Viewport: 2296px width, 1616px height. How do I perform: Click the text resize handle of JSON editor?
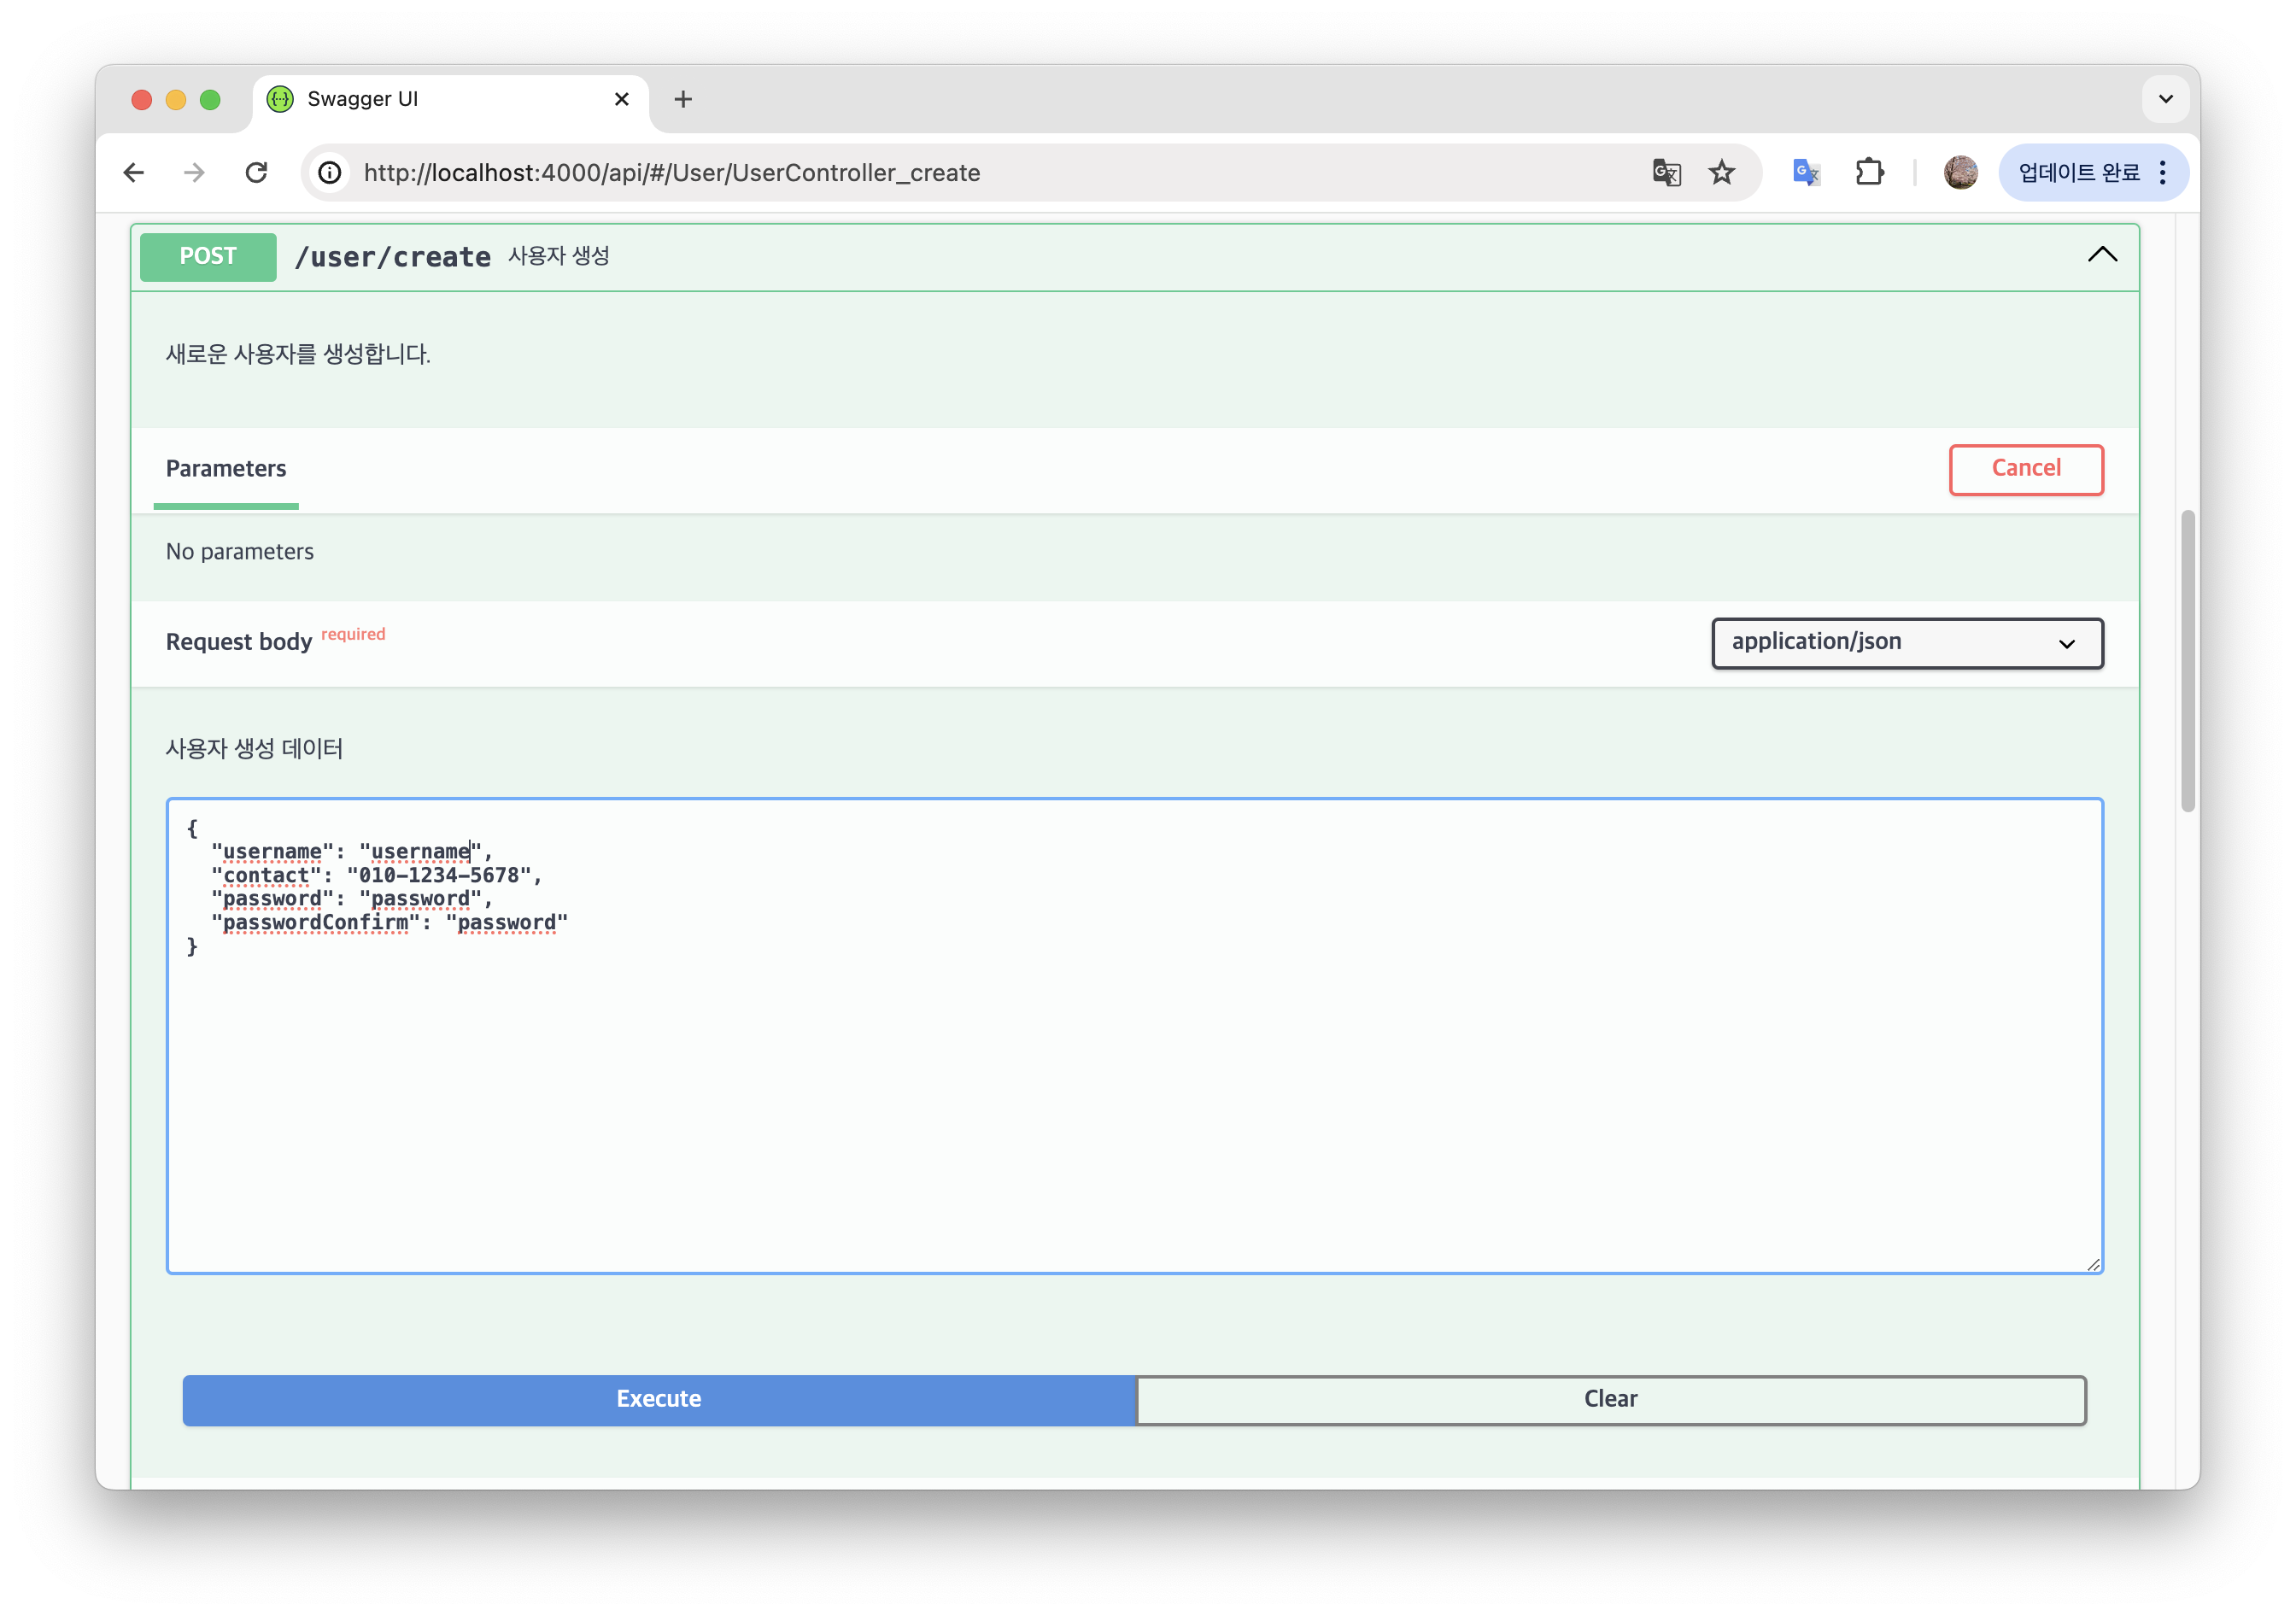click(2094, 1264)
